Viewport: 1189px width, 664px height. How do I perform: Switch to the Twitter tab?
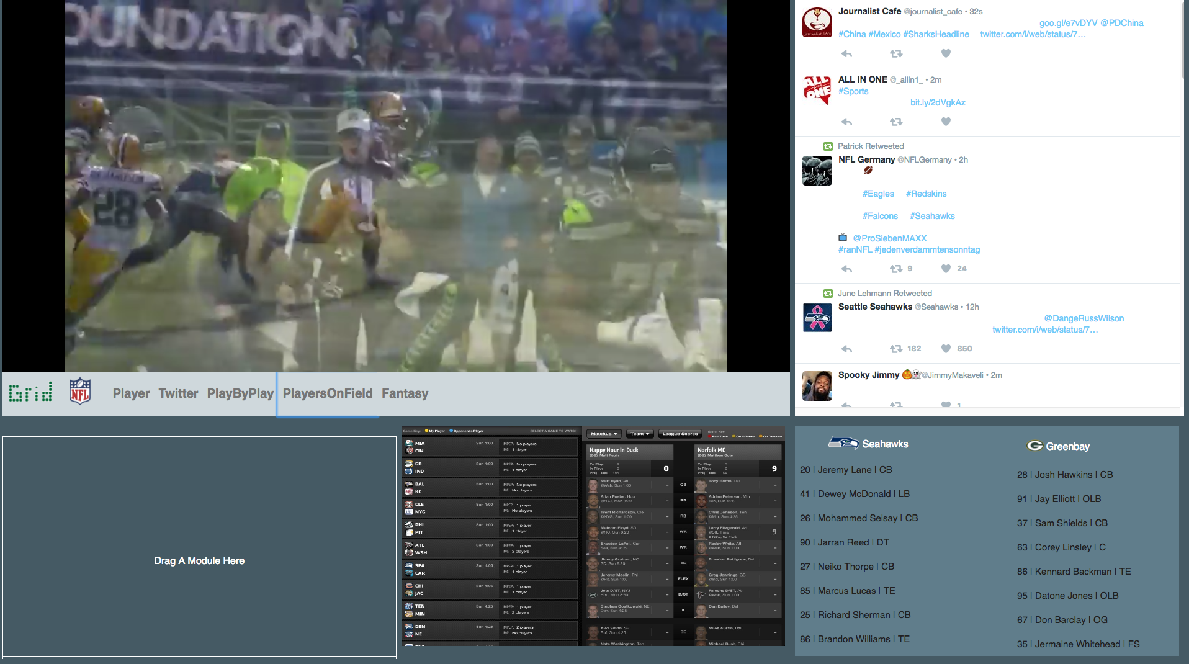pyautogui.click(x=178, y=393)
